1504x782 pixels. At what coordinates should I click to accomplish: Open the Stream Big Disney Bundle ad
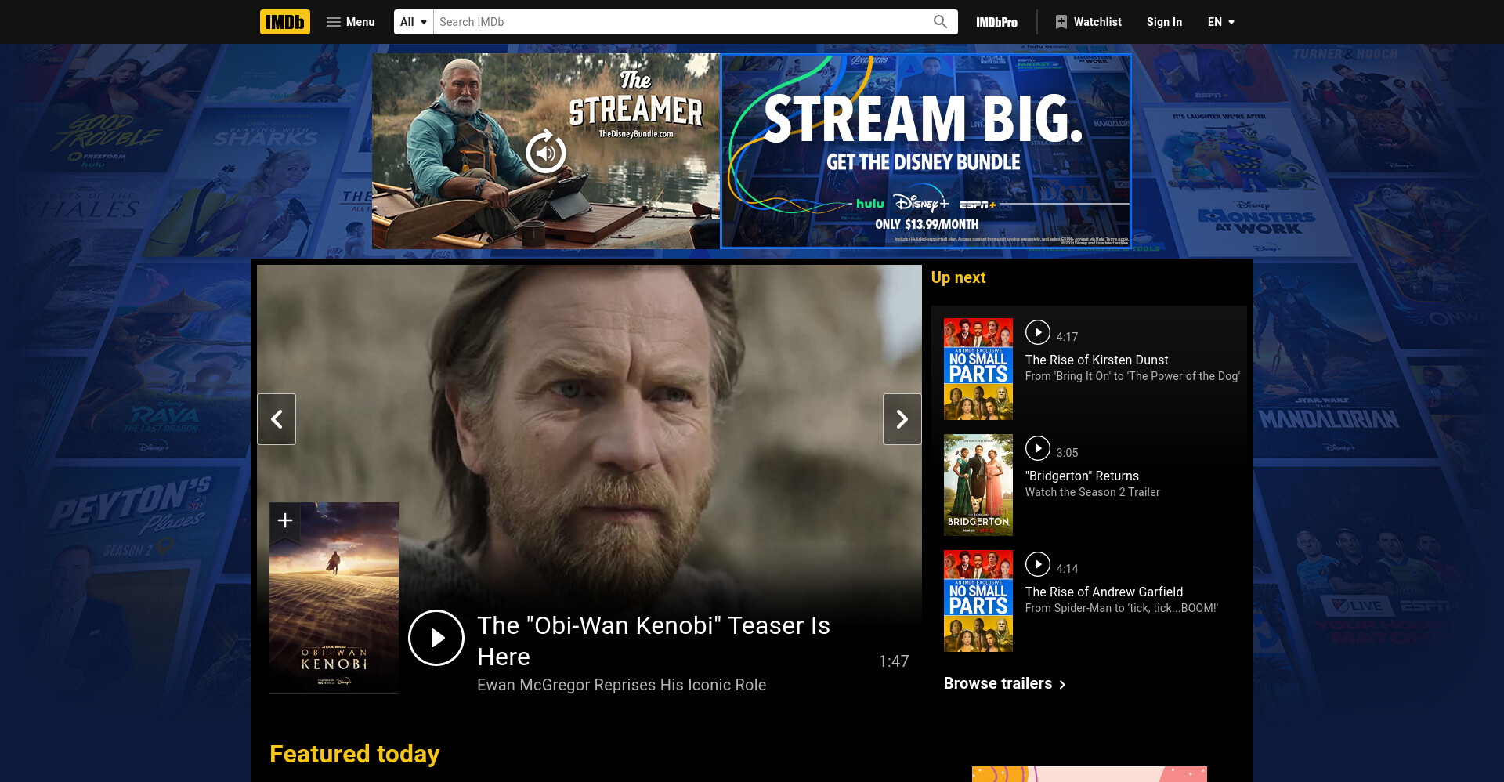(x=925, y=151)
